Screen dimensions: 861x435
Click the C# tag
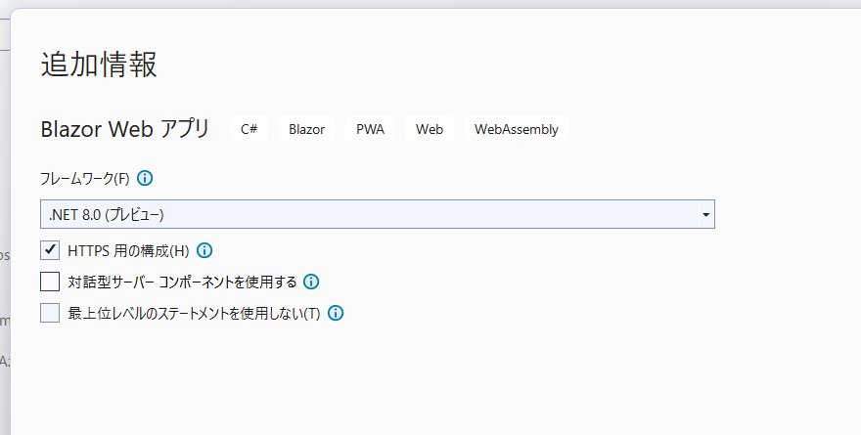[249, 129]
